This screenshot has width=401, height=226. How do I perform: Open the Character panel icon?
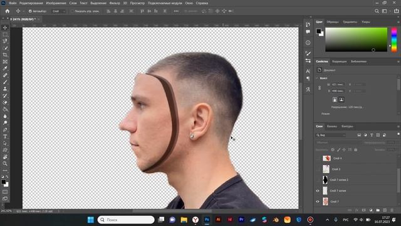[x=308, y=71]
